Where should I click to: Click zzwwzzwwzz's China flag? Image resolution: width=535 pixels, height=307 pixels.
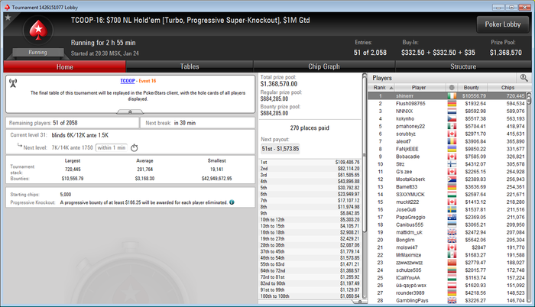click(x=452, y=263)
